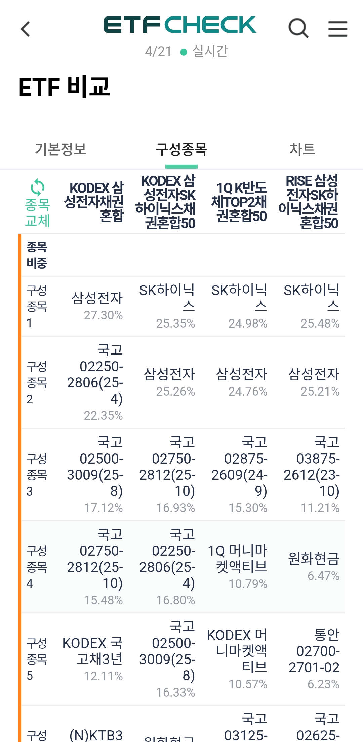Screen dimensions: 363x742
Task: Tap 통안02700-2701-02 6.23% holding
Action: [315, 659]
